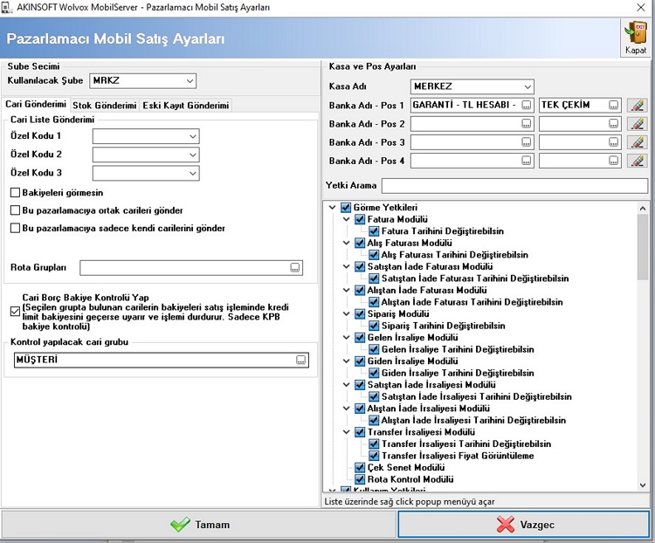Collapse Alış Faturası Modülü node
The width and height of the screenshot is (655, 543).
coord(347,243)
